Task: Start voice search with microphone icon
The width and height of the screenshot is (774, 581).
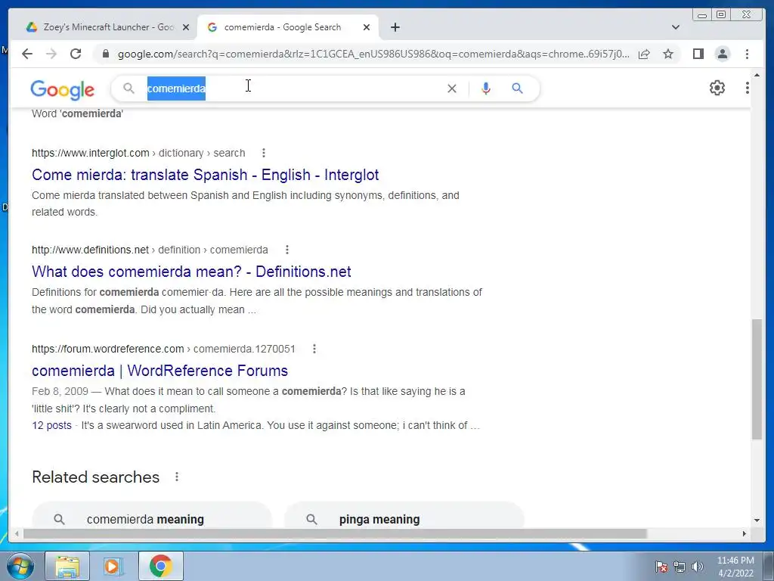Action: click(486, 89)
